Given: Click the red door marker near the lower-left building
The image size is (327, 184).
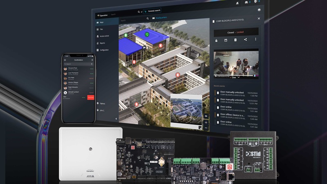Looking at the screenshot, I should click(x=137, y=104).
